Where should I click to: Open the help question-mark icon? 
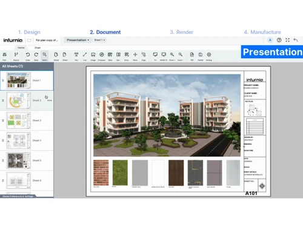click(279, 40)
